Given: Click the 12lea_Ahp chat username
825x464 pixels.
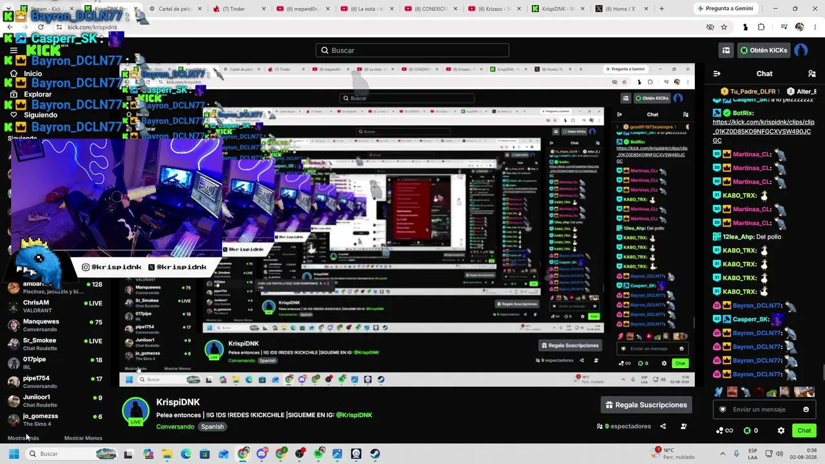Looking at the screenshot, I should tap(739, 237).
